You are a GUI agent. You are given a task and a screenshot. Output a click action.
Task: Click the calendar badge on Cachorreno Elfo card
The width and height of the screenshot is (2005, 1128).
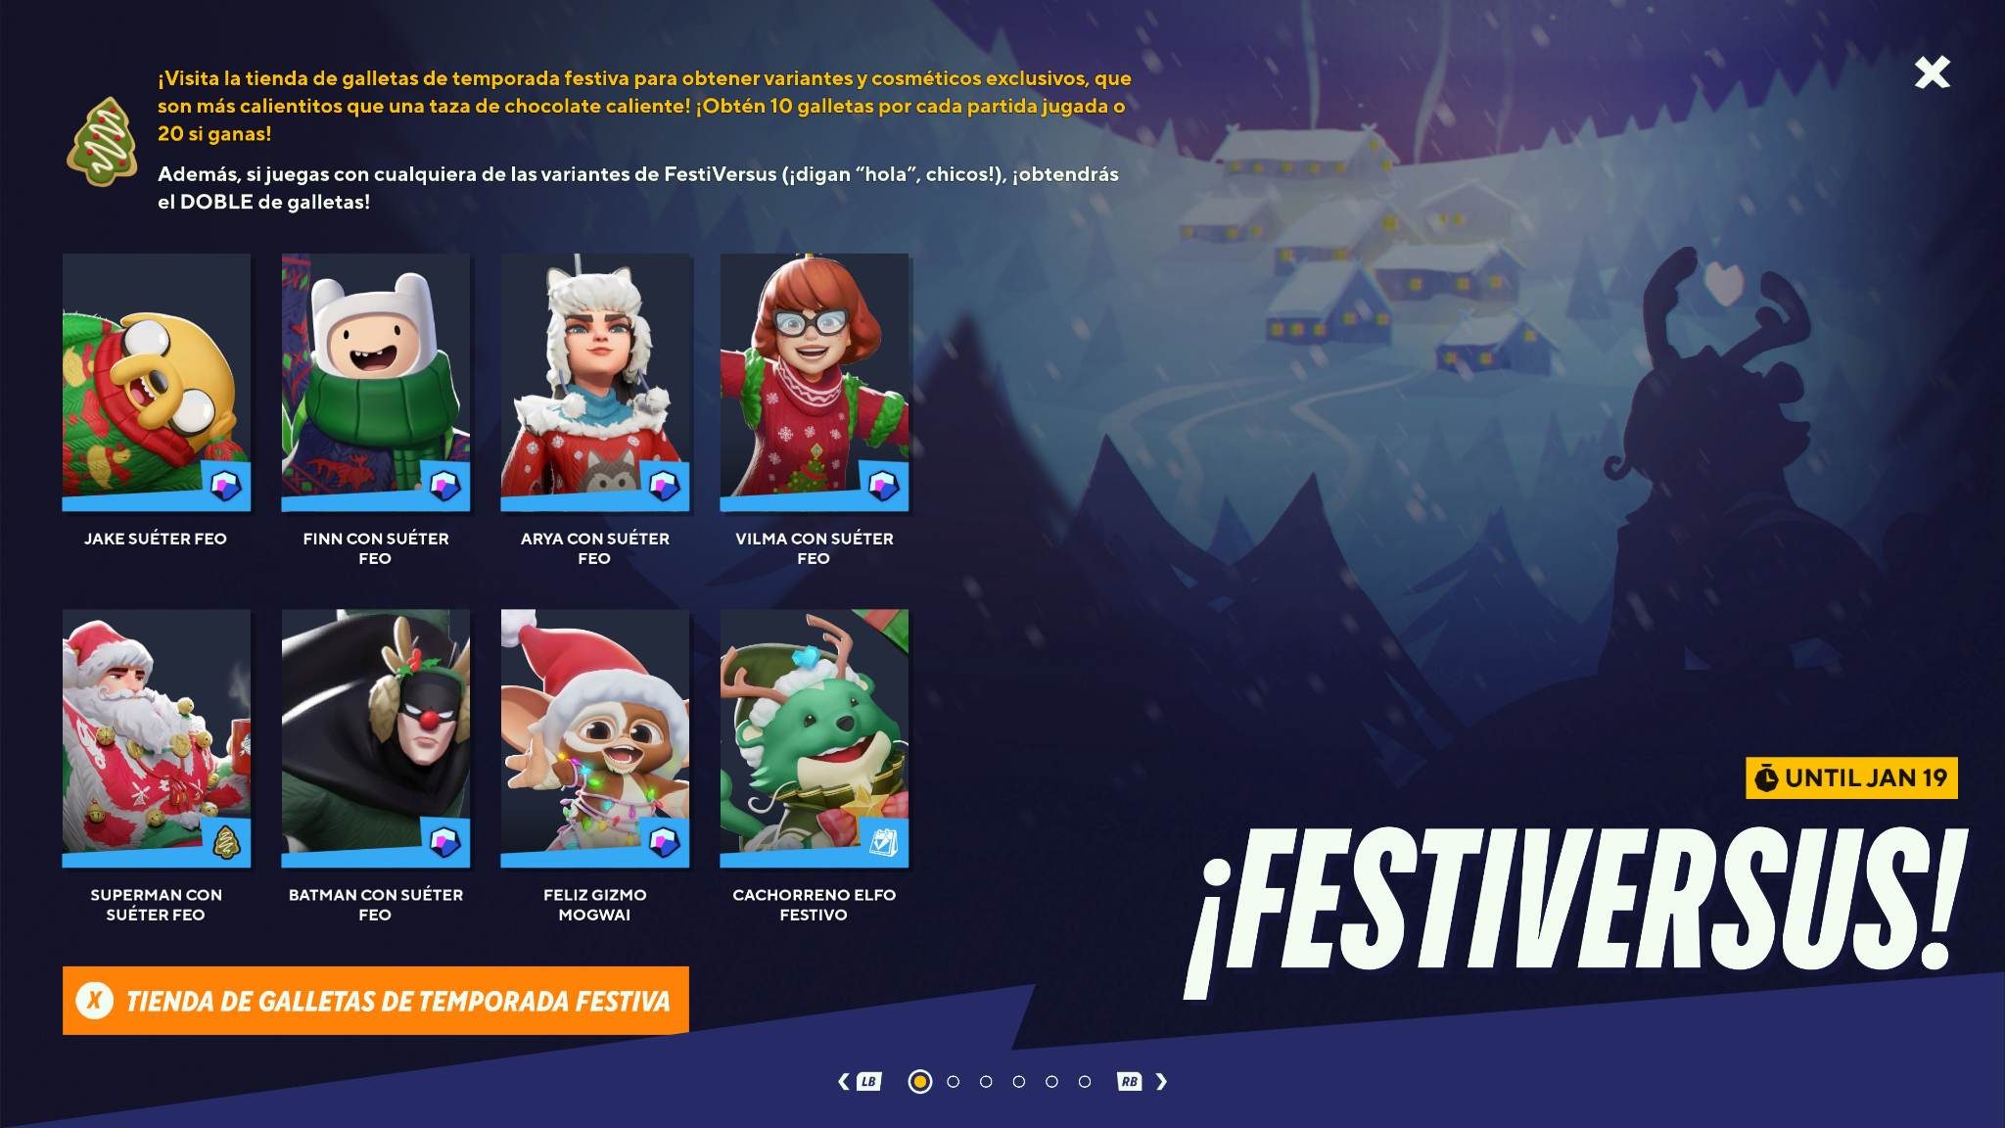coord(883,842)
